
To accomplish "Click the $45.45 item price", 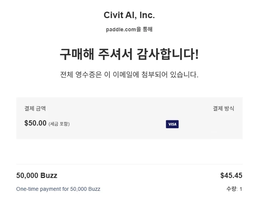I will pos(231,175).
